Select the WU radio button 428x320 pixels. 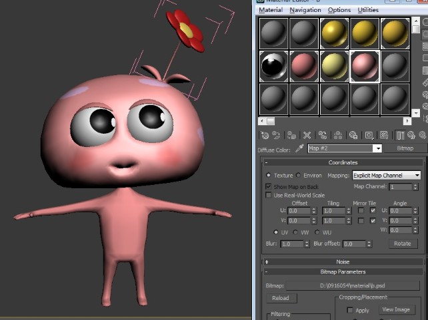(317, 232)
